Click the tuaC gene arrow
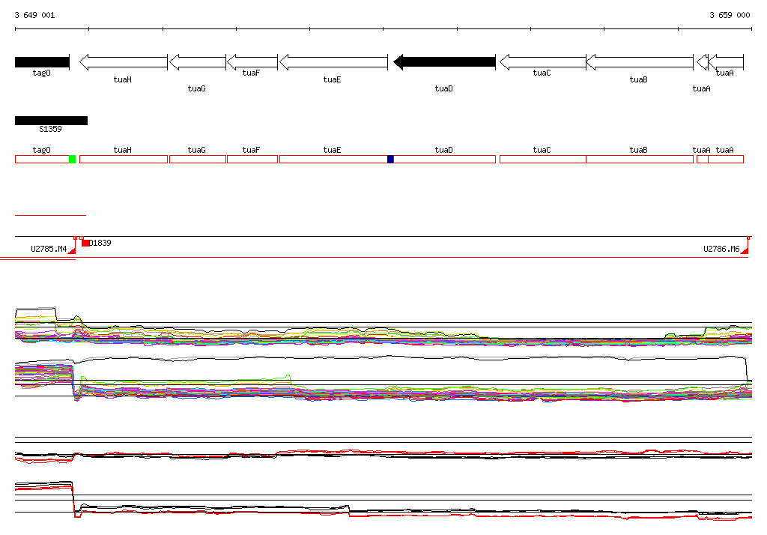This screenshot has height=535, width=767. [542, 62]
